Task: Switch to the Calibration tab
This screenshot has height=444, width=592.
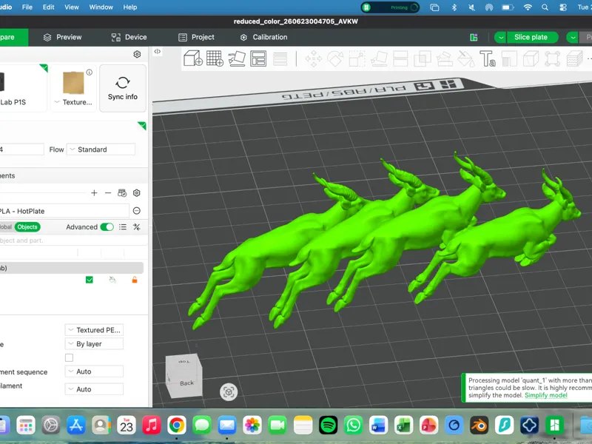Action: click(263, 37)
